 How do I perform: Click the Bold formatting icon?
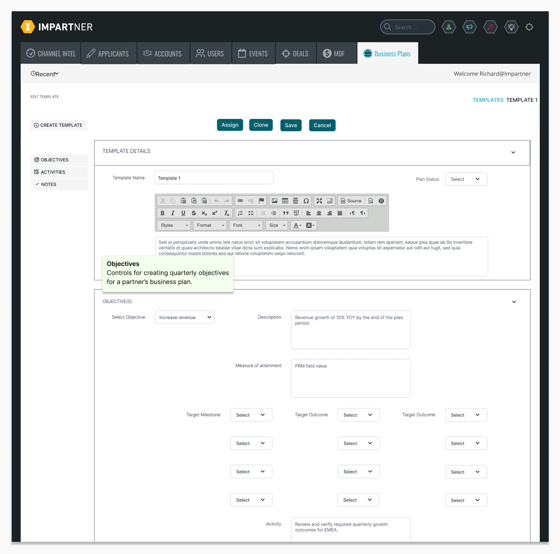tap(163, 213)
